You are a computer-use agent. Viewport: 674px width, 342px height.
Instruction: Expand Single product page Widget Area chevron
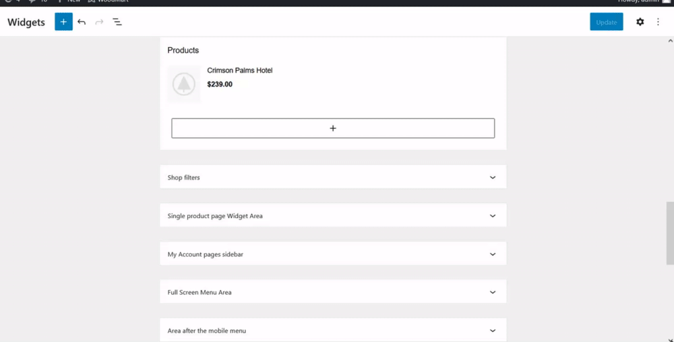[x=493, y=216]
